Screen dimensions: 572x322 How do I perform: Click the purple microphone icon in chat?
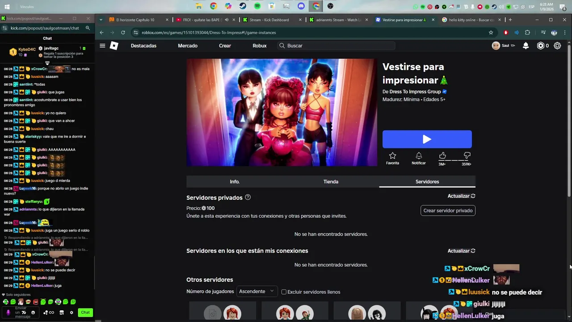coord(8,313)
